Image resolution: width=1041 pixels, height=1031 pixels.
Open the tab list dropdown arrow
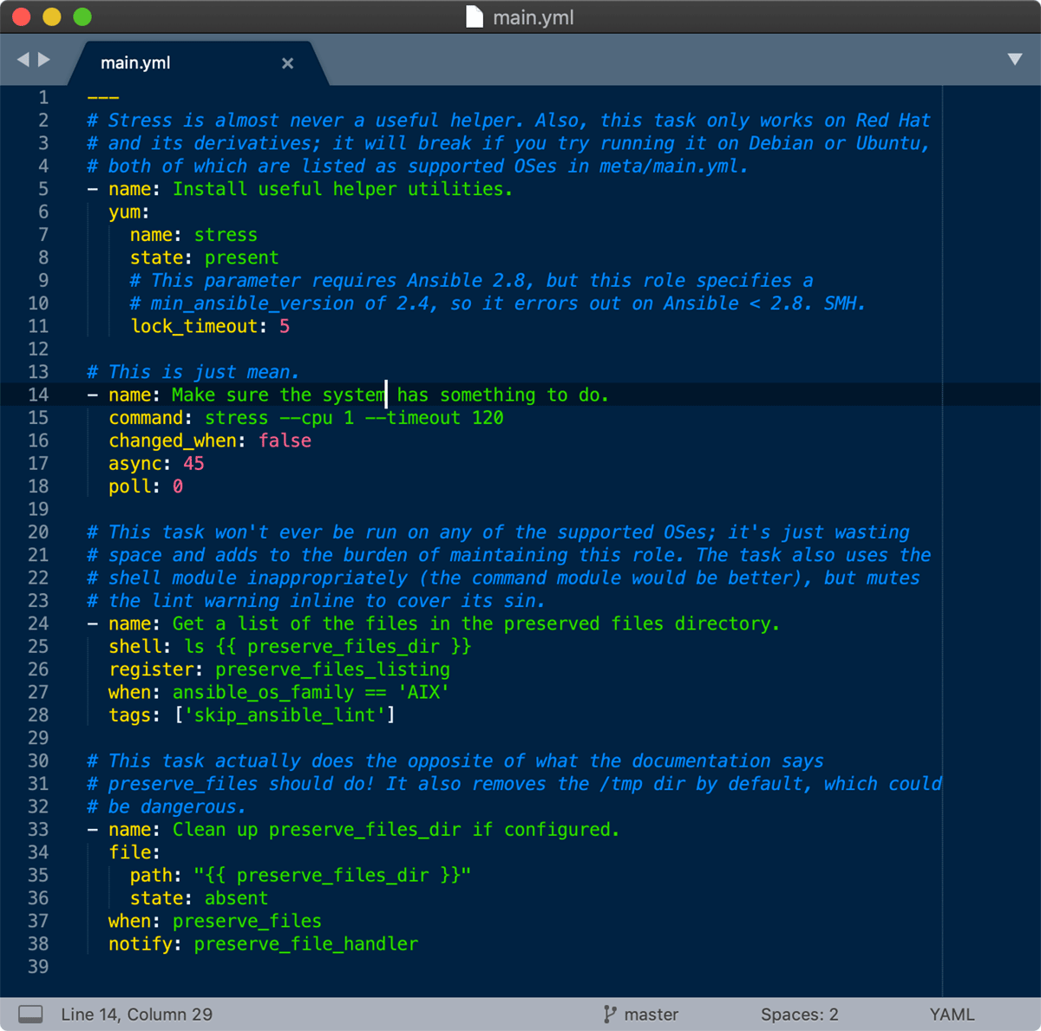click(x=1015, y=60)
